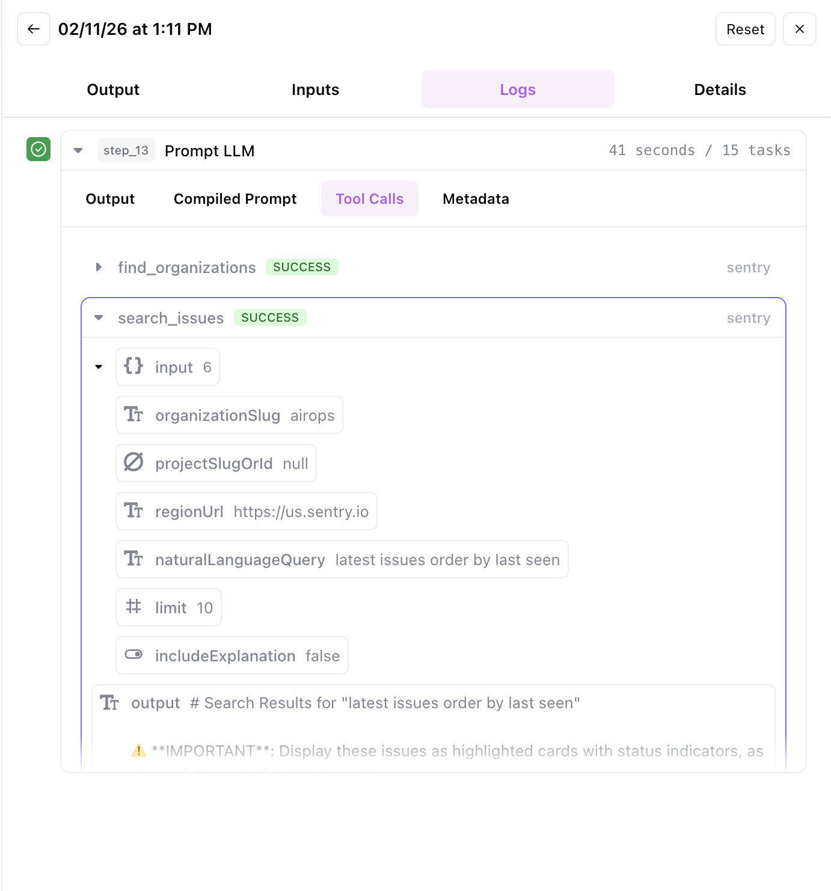The height and width of the screenshot is (891, 831).
Task: Switch to the Inputs tab
Action: [x=315, y=90]
